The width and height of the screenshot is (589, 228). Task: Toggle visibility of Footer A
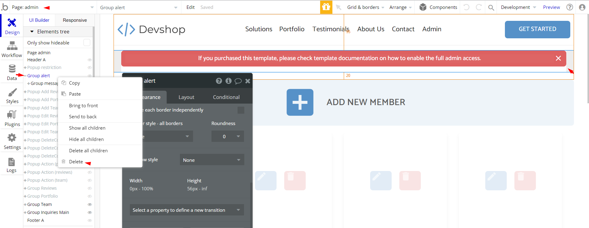click(90, 220)
